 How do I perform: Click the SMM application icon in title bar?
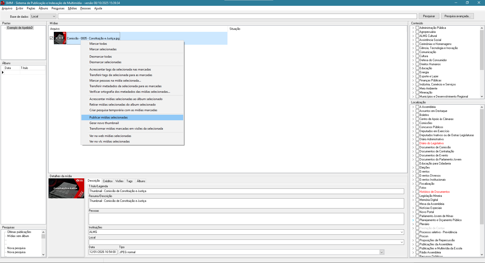click(x=3, y=3)
